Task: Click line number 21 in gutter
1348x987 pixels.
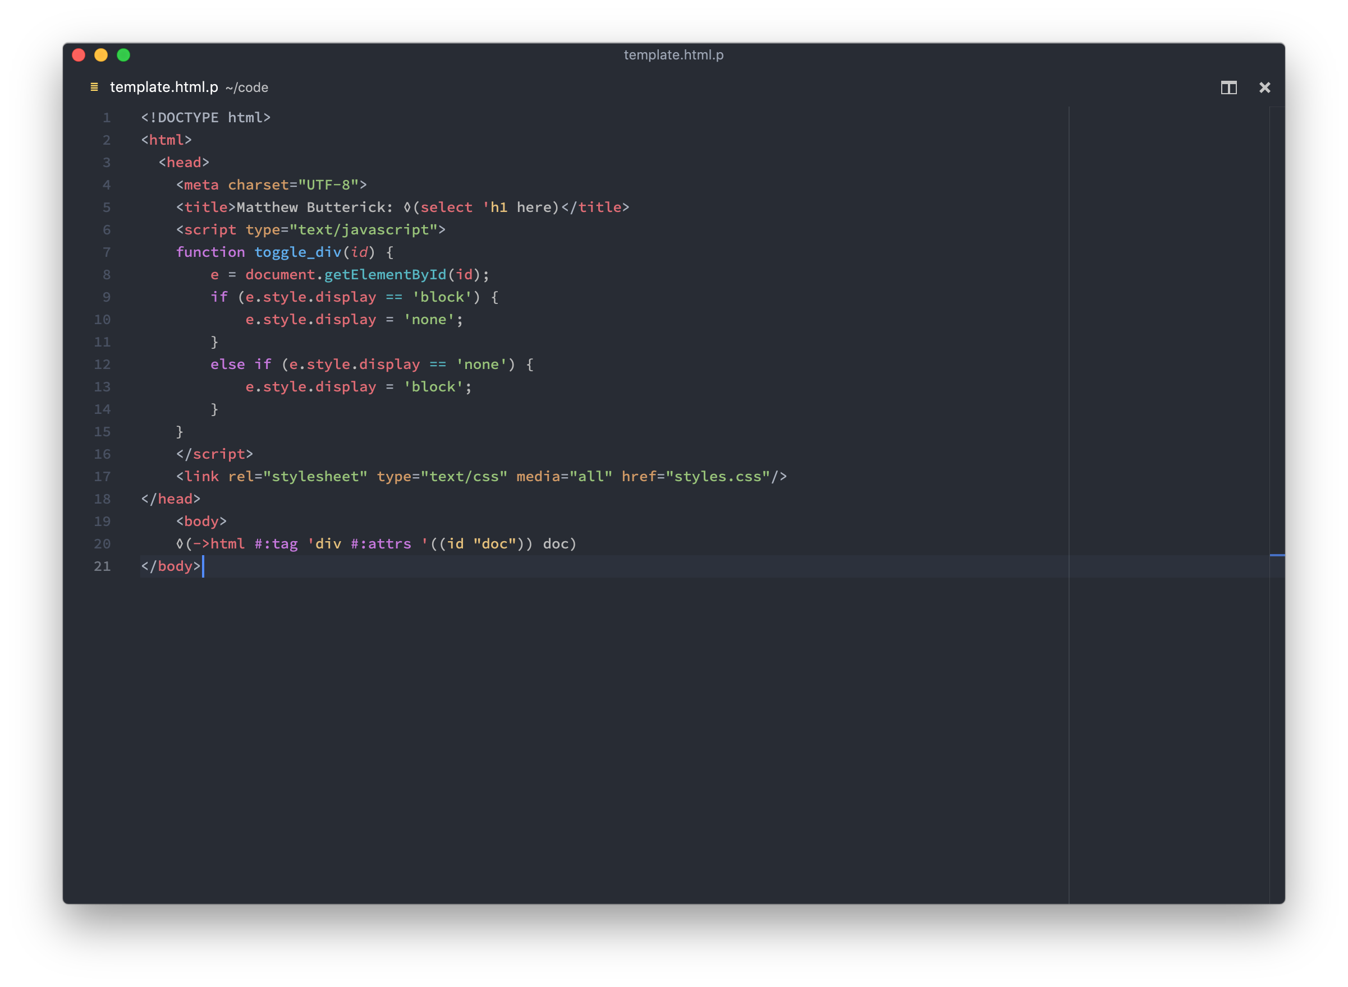Action: (x=102, y=566)
